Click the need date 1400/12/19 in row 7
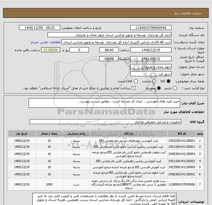Screen dimensions: 212x205 (x=22, y=184)
